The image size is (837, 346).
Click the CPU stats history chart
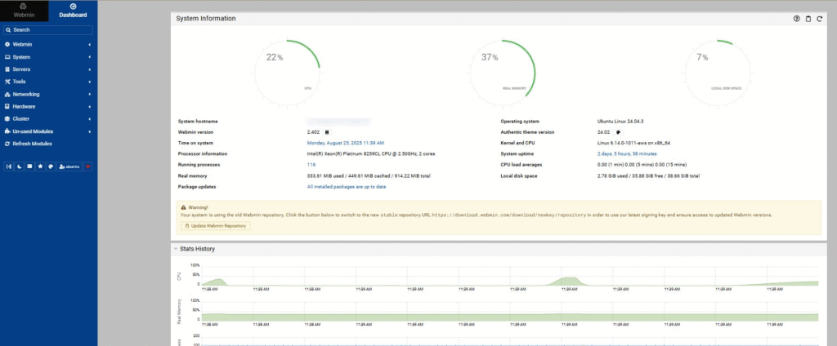[x=510, y=276]
